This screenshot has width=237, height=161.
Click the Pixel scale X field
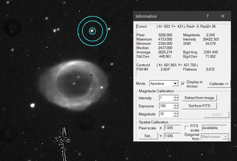pos(172,128)
